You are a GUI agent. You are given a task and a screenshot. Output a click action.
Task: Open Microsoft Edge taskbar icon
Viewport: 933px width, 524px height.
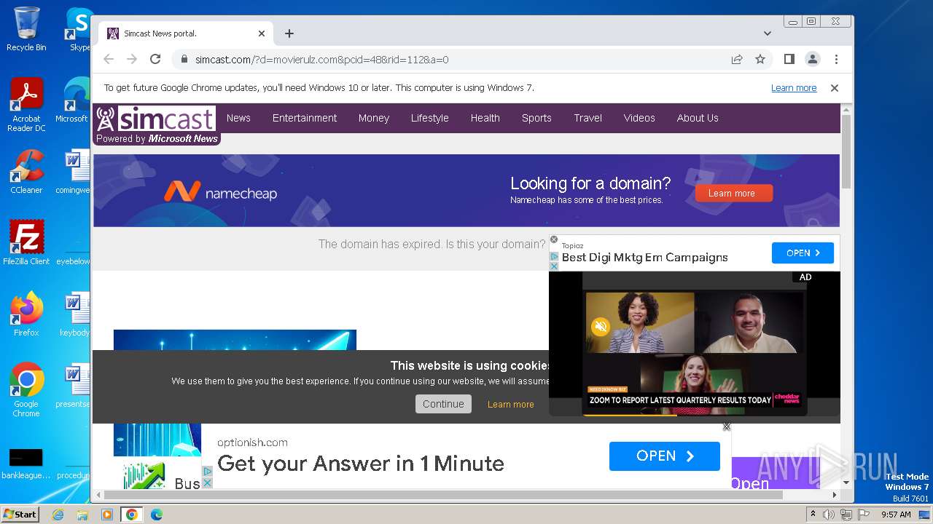point(157,515)
